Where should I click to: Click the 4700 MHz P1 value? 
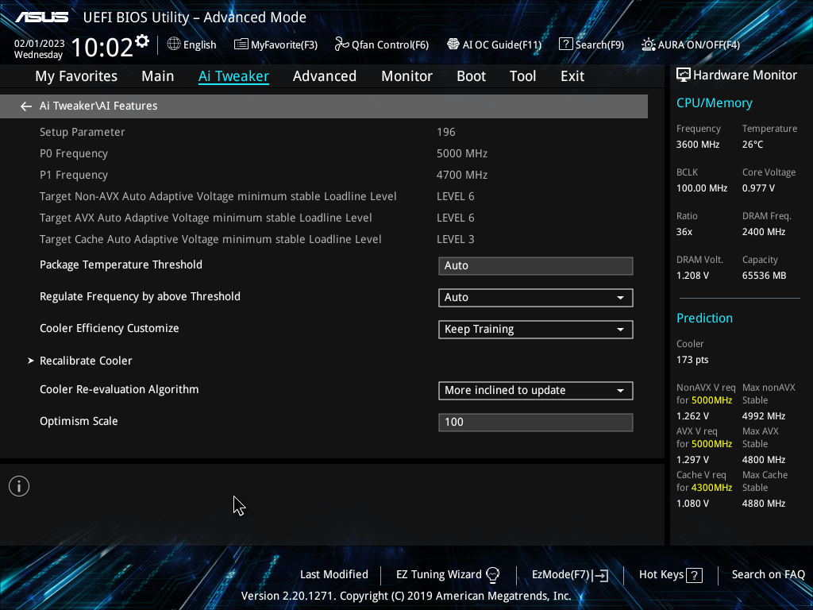(462, 175)
